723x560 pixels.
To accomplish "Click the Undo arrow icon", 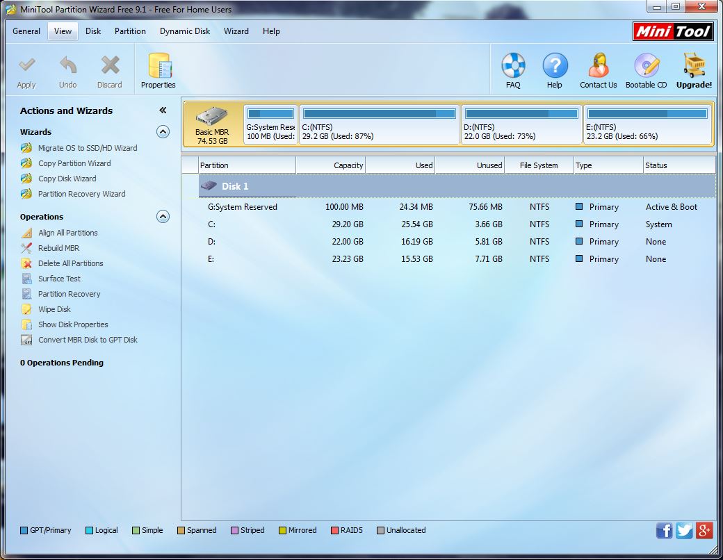I will 68,65.
